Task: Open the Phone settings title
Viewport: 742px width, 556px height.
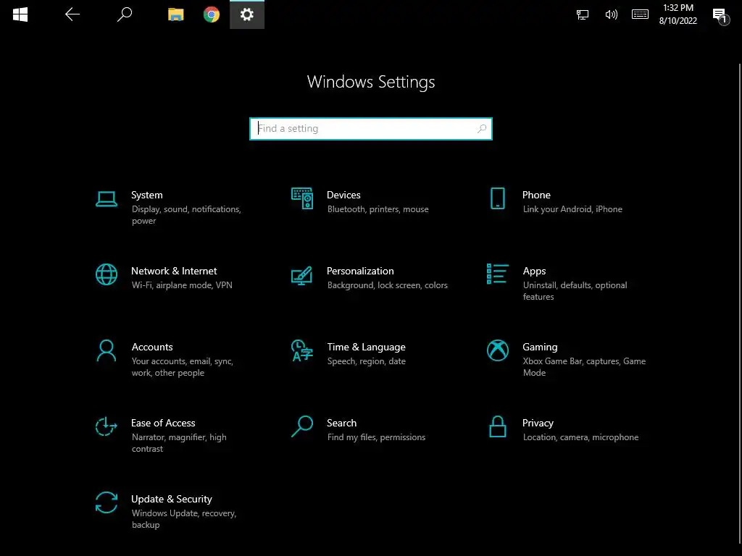Action: click(536, 195)
